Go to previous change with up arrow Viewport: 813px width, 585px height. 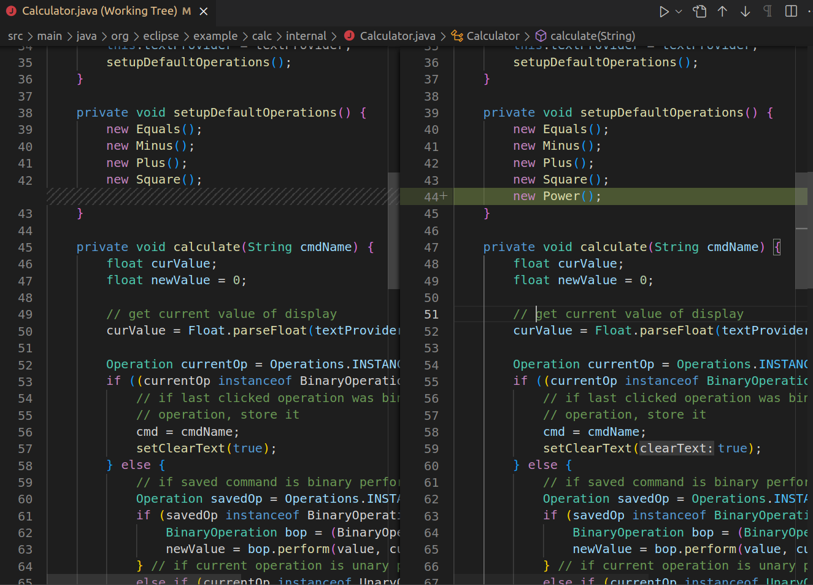(x=723, y=12)
